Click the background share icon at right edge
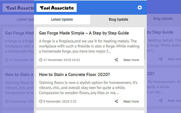The height and width of the screenshot is (113, 181). pyautogui.click(x=161, y=59)
